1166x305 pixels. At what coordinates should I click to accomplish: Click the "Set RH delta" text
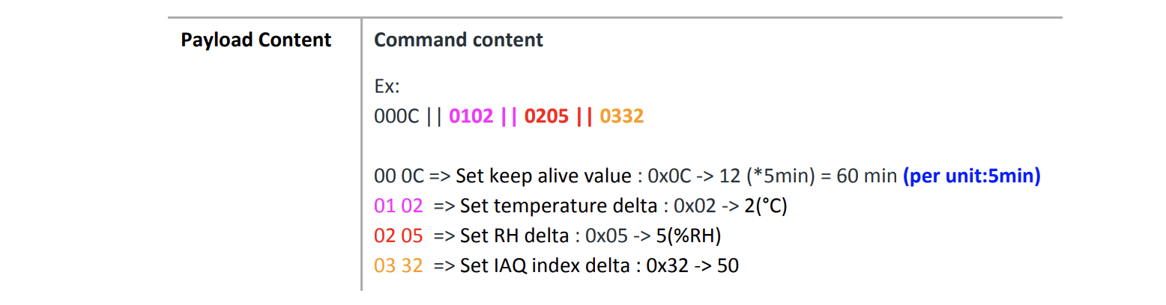(514, 236)
